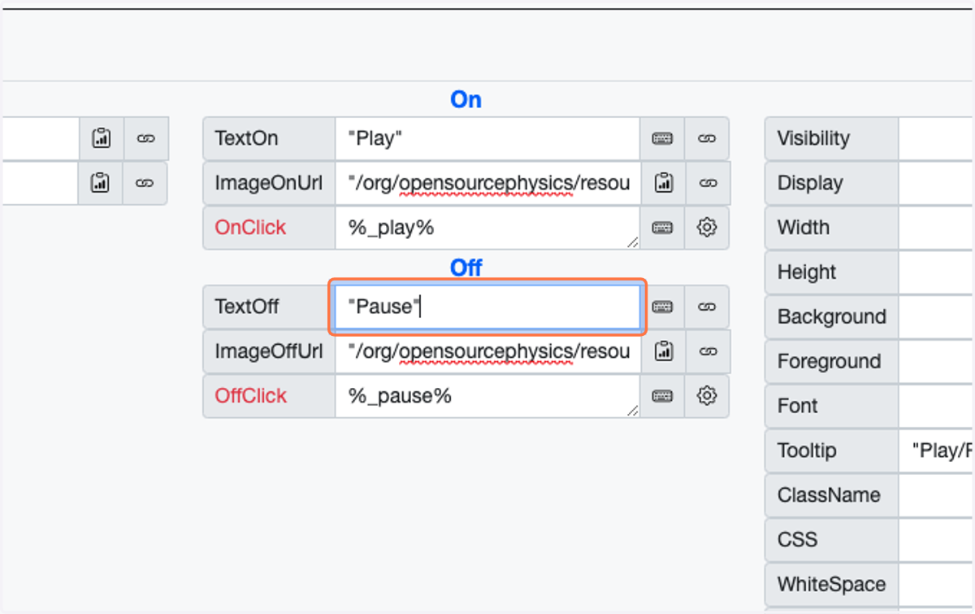Viewport: 975px width, 614px height.
Task: Click the TextOn input containing "Play"
Action: pyautogui.click(x=487, y=138)
